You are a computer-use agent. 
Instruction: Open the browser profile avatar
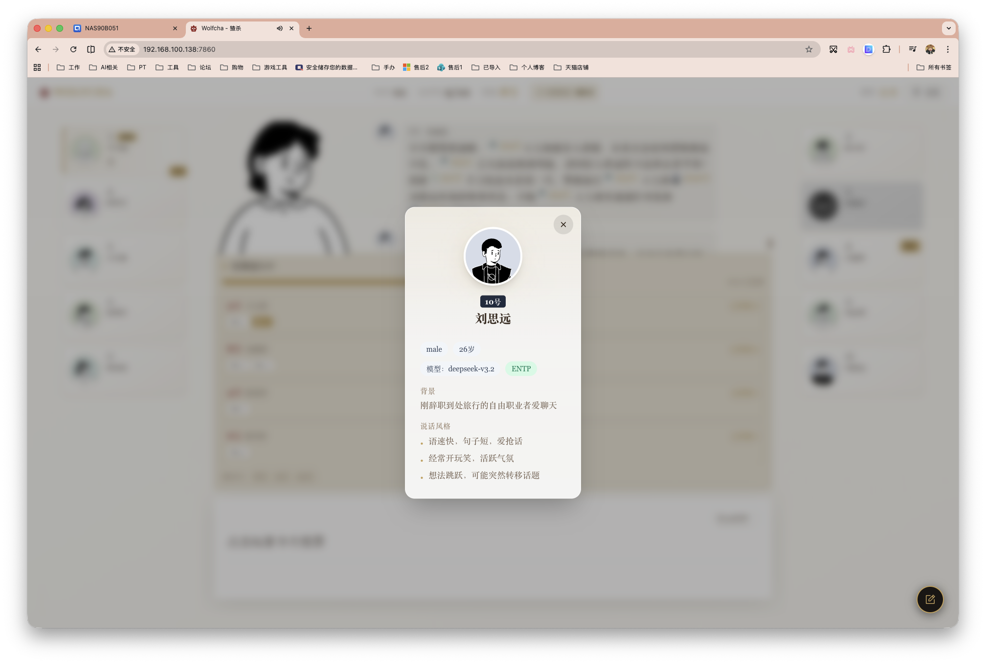click(x=930, y=49)
